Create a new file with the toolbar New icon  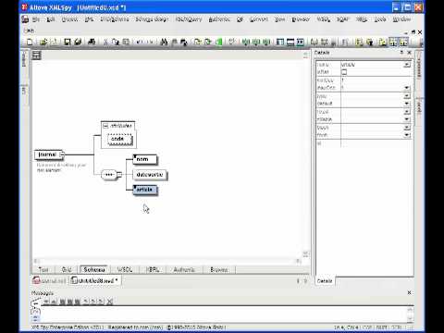pyautogui.click(x=30, y=42)
